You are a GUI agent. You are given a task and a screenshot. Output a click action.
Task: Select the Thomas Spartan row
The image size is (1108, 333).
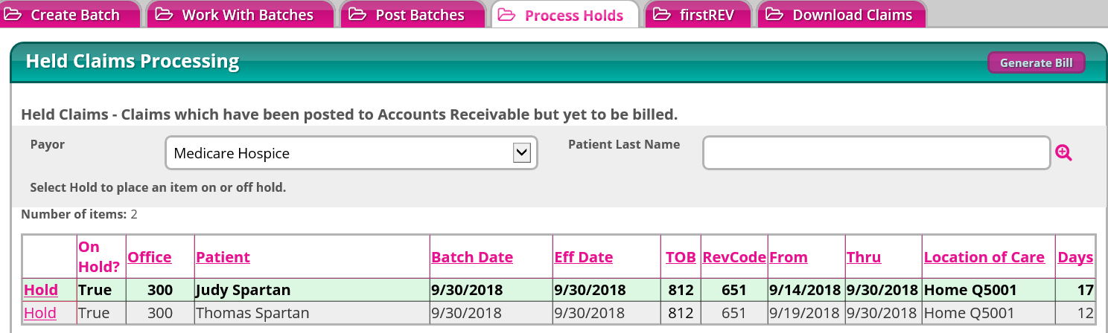558,313
